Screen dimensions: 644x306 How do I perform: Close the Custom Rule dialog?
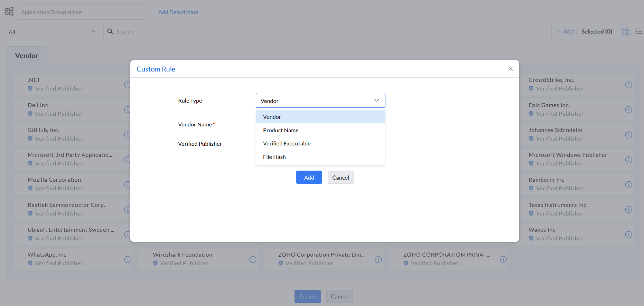point(510,69)
